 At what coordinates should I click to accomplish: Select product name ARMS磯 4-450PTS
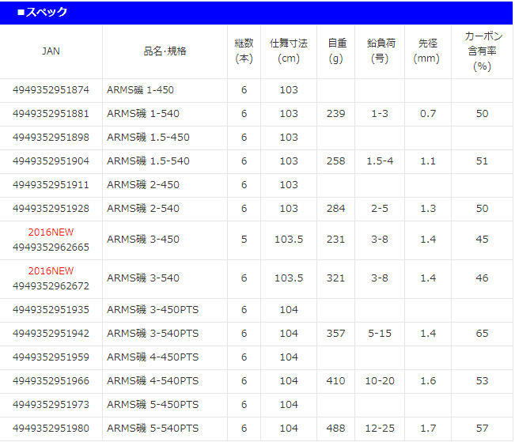tap(153, 357)
